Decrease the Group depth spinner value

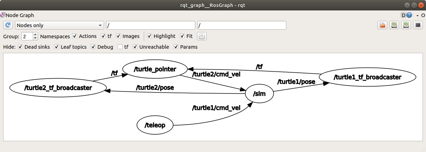(35, 38)
